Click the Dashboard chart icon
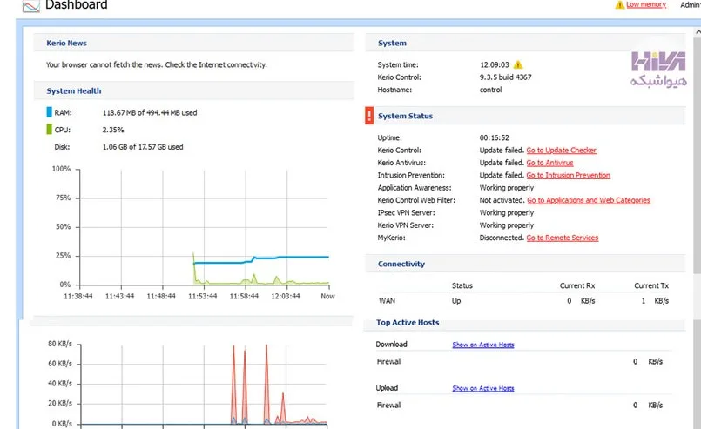This screenshot has width=701, height=429. pyautogui.click(x=30, y=6)
